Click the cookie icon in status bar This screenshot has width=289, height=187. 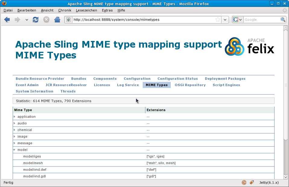[244, 182]
